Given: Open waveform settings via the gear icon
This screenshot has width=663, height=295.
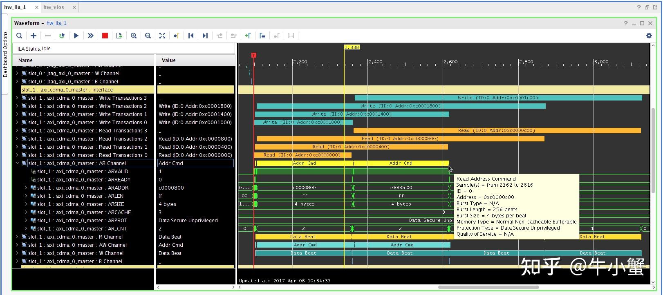Looking at the screenshot, I should tap(649, 36).
